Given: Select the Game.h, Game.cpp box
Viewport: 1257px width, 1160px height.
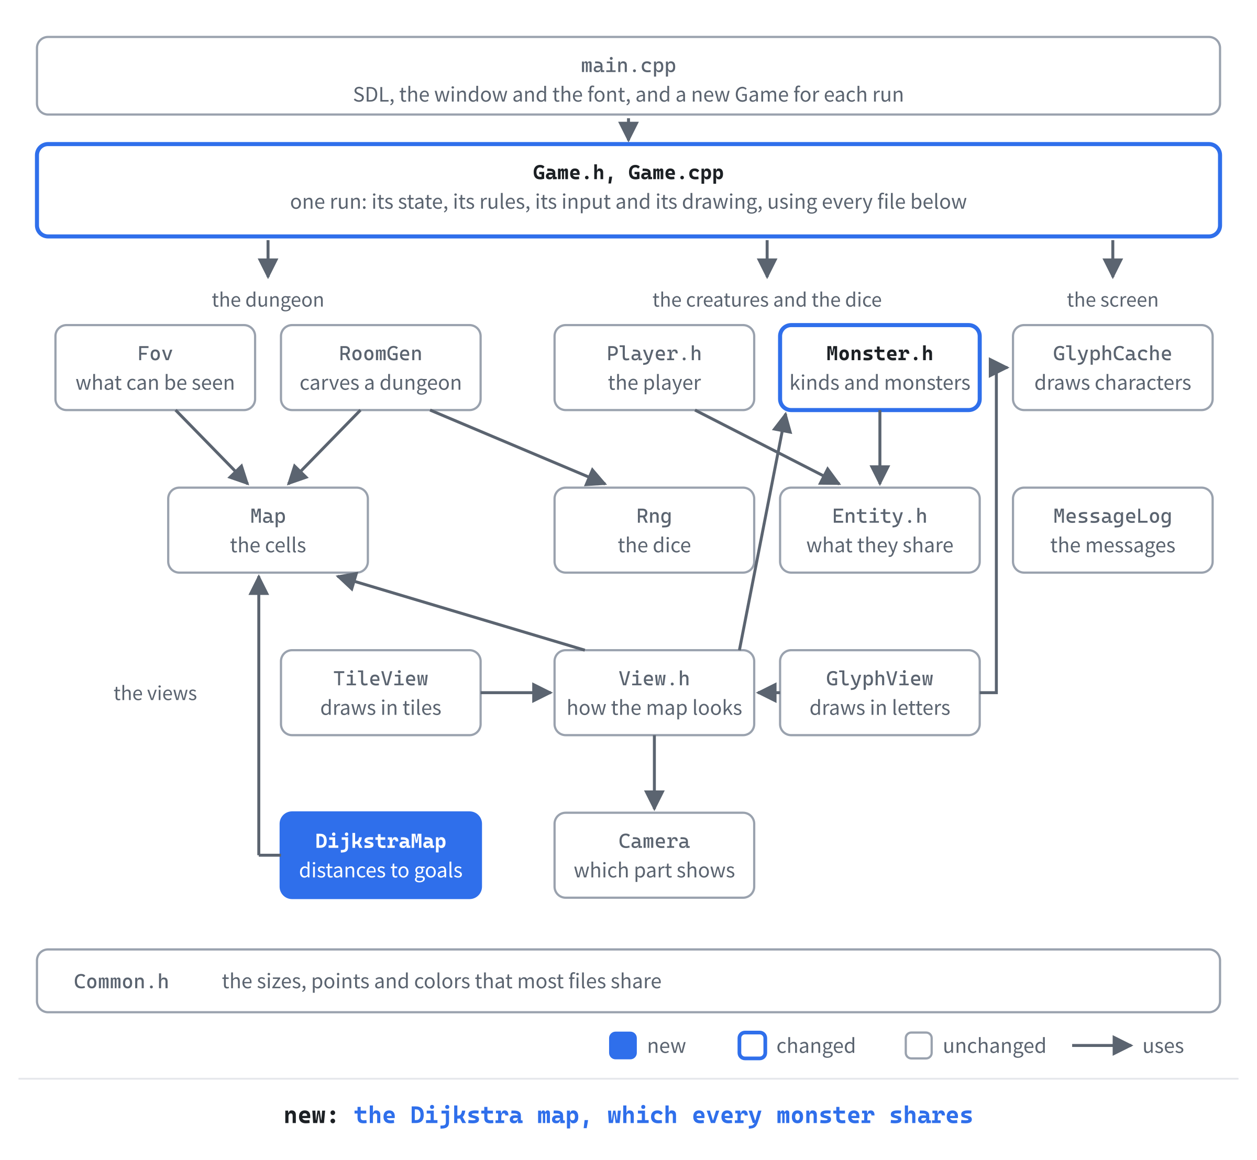Looking at the screenshot, I should (628, 190).
